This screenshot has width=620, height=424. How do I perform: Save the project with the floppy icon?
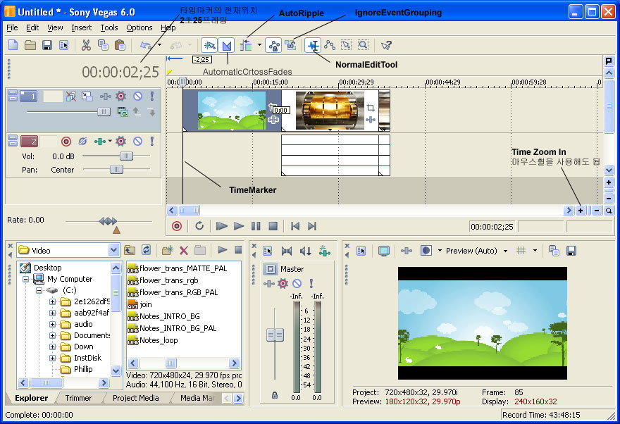pyautogui.click(x=47, y=45)
